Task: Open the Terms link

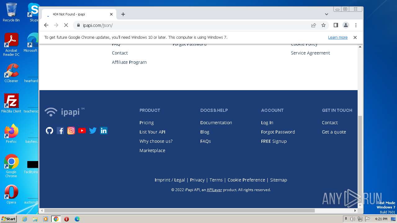Action: tap(216, 180)
